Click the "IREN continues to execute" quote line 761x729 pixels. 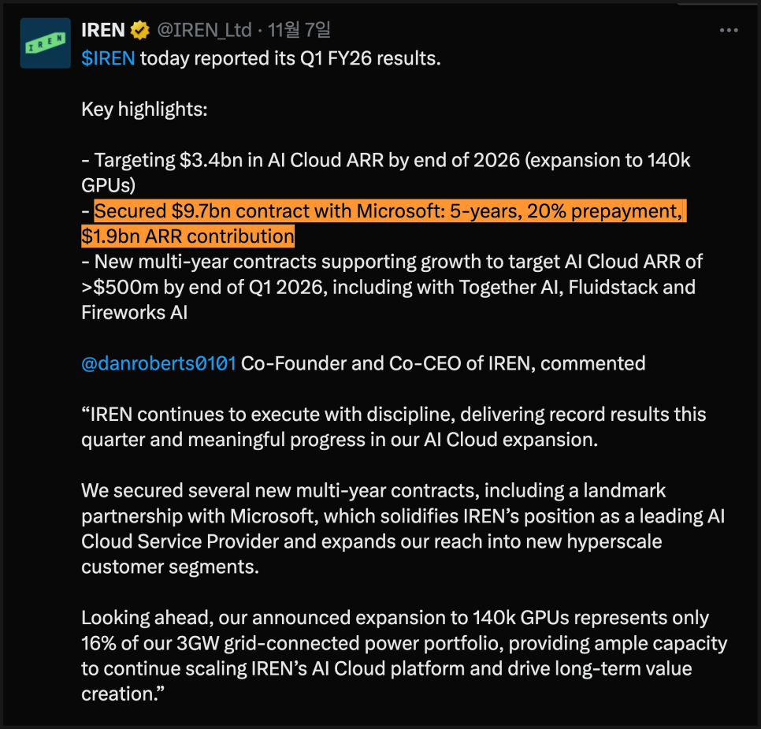(394, 414)
